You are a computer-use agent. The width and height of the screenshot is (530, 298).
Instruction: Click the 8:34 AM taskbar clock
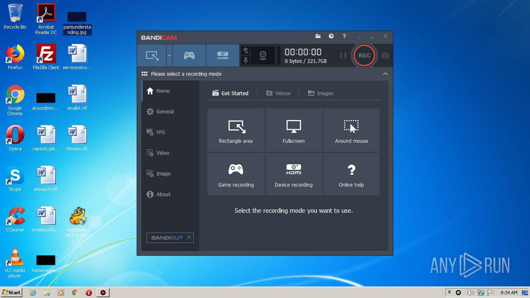[x=509, y=293]
